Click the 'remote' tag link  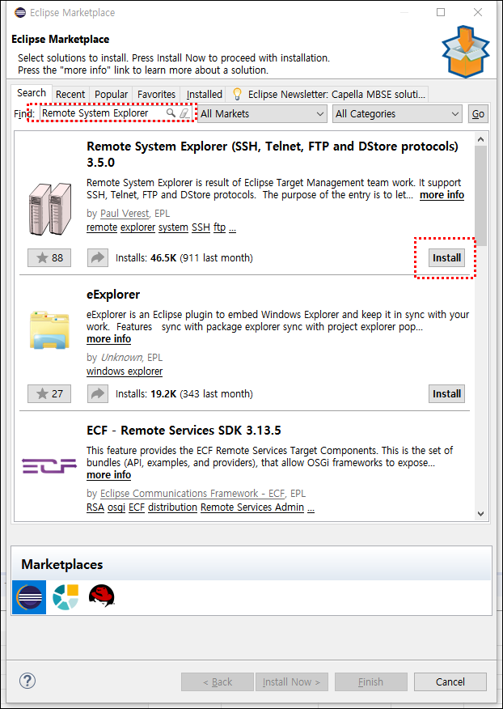point(102,227)
